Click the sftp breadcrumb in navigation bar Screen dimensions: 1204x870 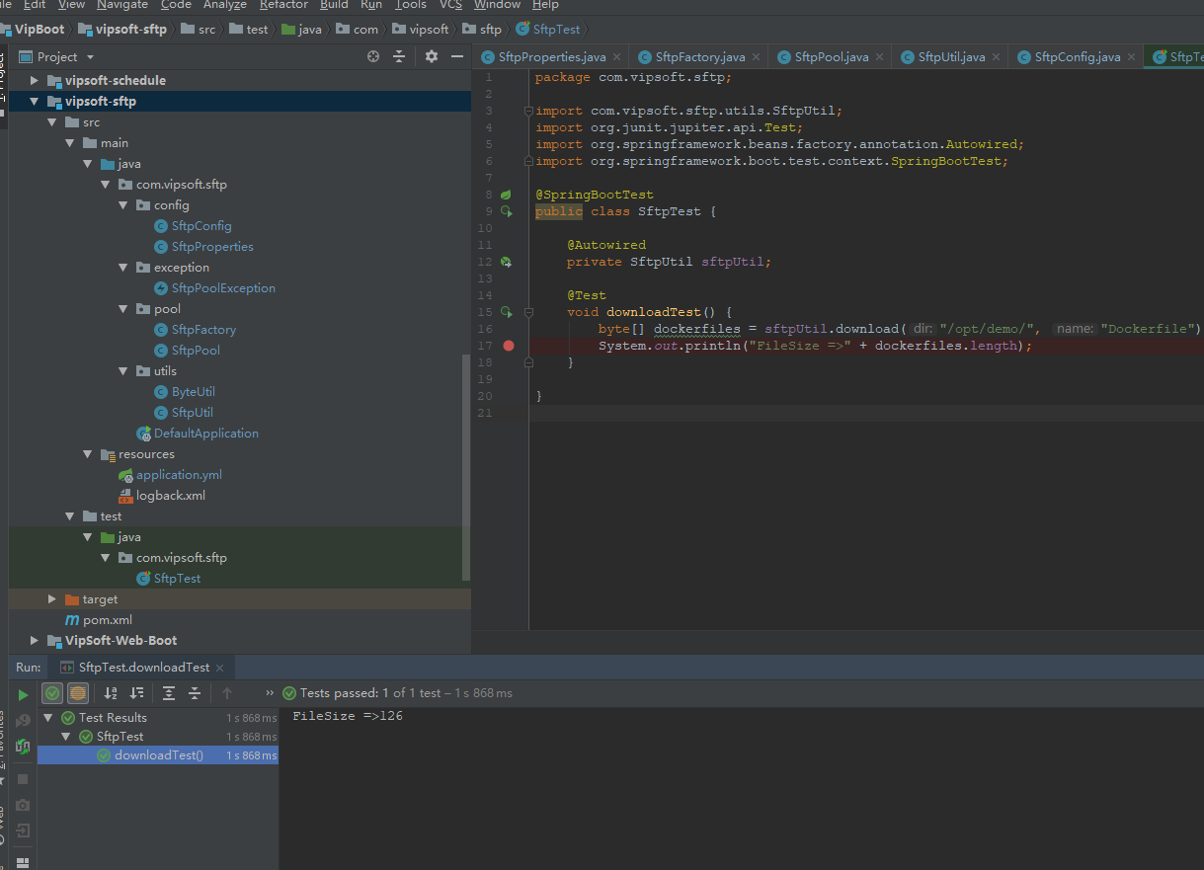490,30
